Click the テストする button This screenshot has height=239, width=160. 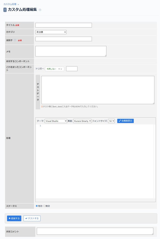[x=32, y=218]
